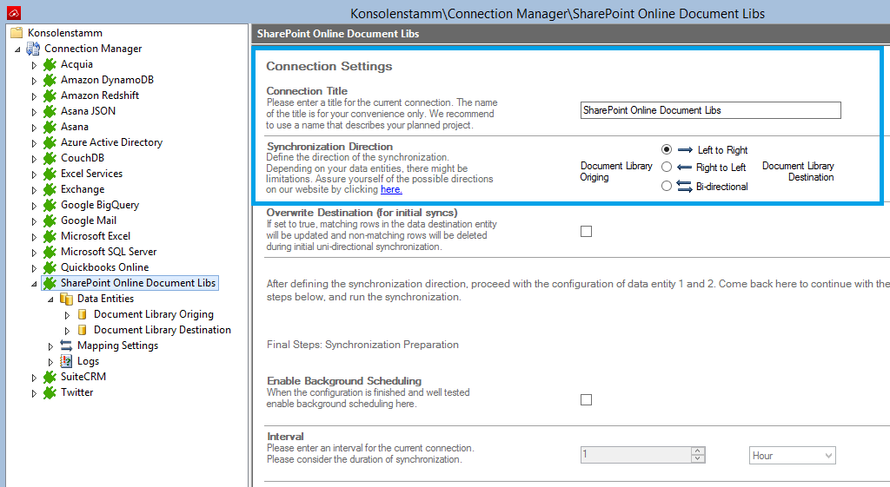Enable the Overwrite Destination checkbox
The width and height of the screenshot is (890, 487).
pyautogui.click(x=586, y=232)
